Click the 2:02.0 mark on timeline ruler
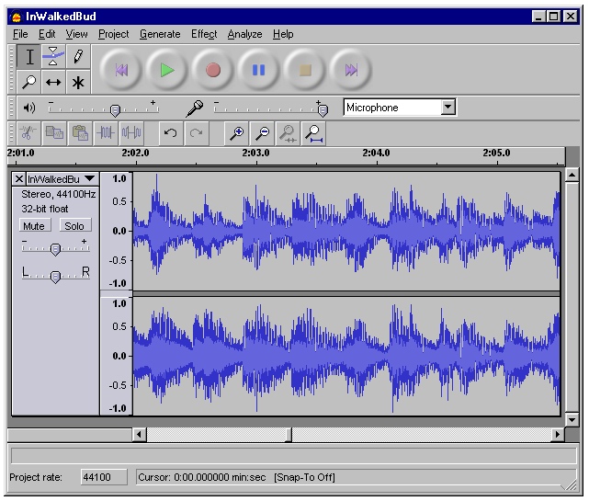589x501 pixels. tap(136, 154)
